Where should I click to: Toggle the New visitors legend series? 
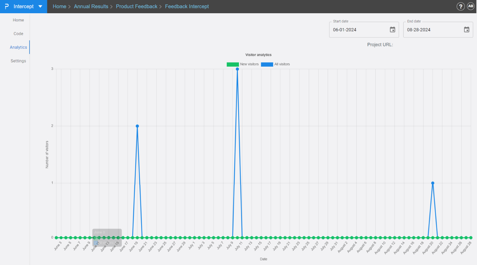[249, 64]
